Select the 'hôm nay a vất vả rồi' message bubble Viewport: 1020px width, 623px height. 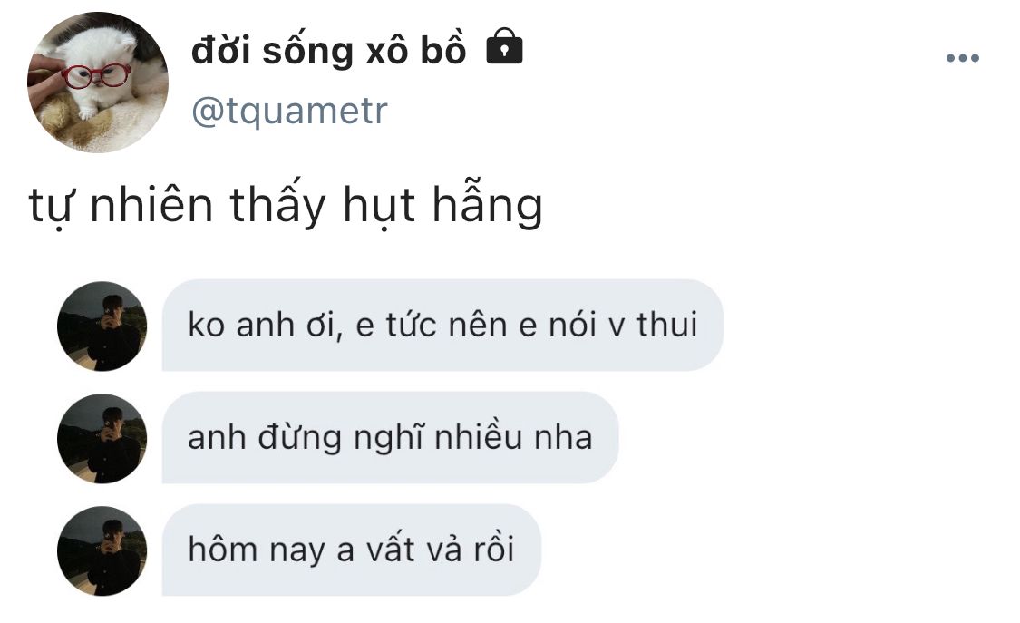[351, 550]
